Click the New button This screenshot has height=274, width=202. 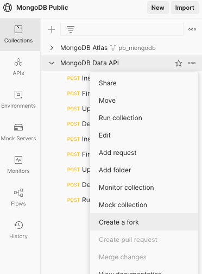tap(158, 8)
